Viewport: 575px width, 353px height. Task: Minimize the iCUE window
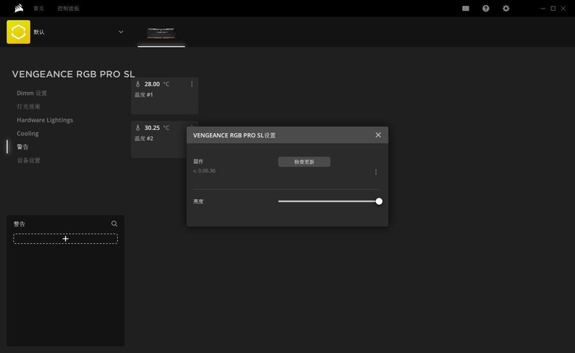click(x=543, y=9)
